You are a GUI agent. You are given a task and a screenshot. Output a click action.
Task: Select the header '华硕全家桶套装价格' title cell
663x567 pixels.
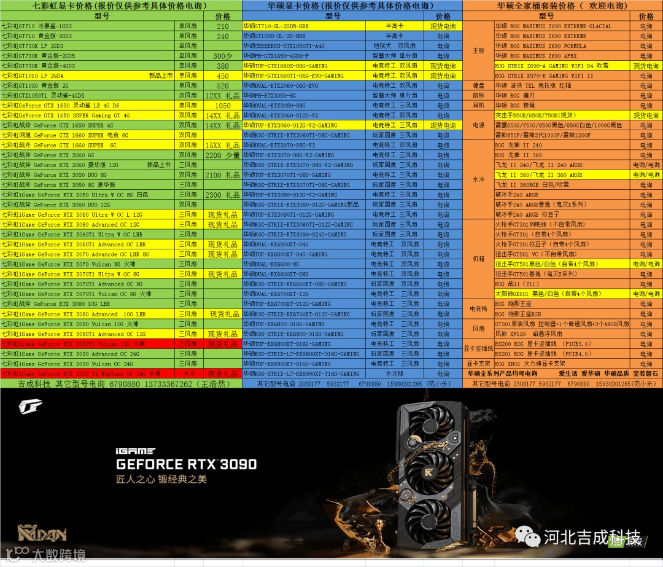click(x=563, y=6)
